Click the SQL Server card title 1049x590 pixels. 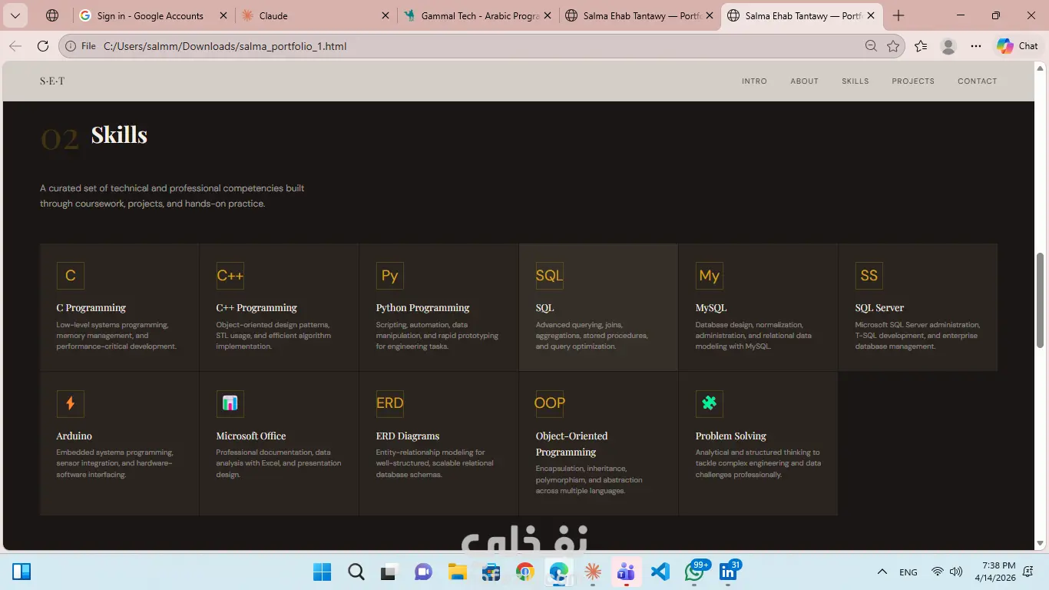tap(879, 307)
